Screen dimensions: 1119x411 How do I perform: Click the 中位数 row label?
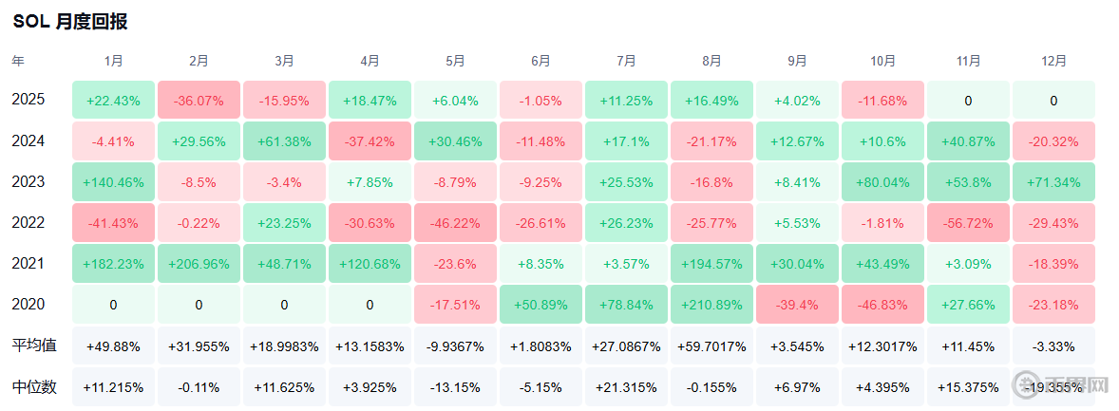pyautogui.click(x=34, y=387)
